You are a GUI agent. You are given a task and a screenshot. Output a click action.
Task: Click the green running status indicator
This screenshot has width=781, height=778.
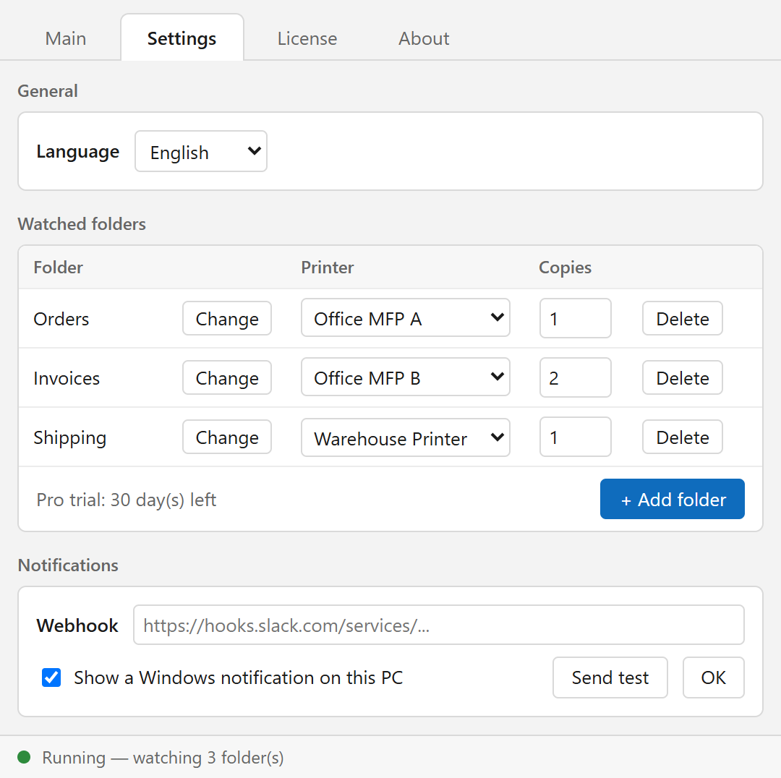click(x=24, y=757)
